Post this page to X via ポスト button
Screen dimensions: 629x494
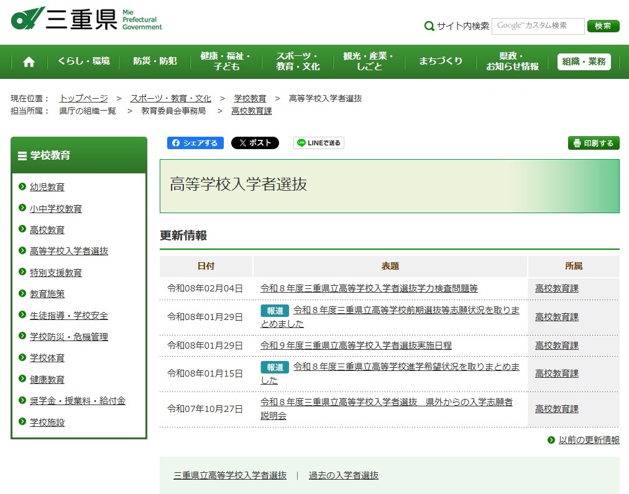pyautogui.click(x=255, y=142)
